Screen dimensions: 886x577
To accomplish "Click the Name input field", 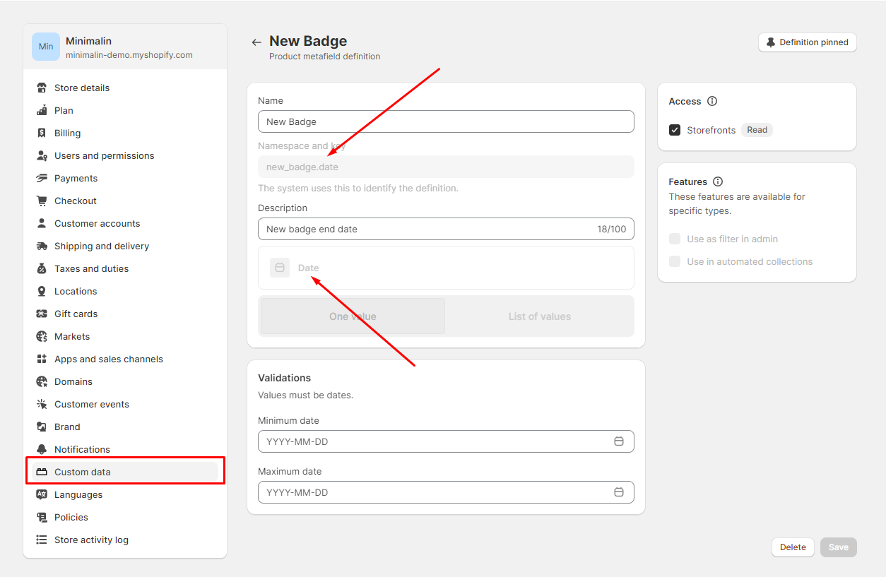I will 446,121.
